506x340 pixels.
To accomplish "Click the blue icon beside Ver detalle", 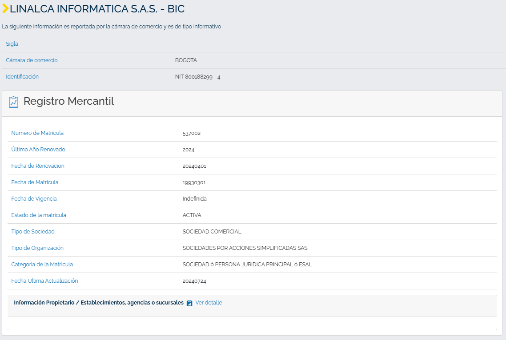I will tap(189, 303).
